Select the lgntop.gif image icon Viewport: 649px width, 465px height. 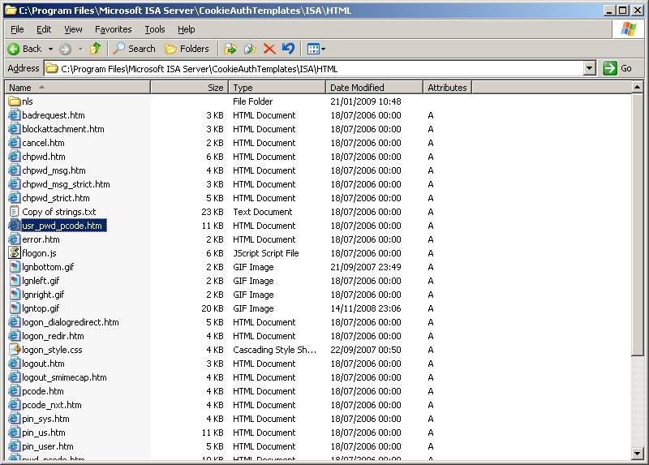click(x=14, y=308)
